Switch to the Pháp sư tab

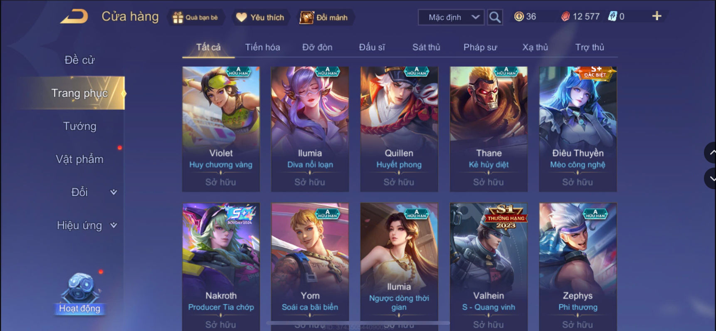(480, 47)
